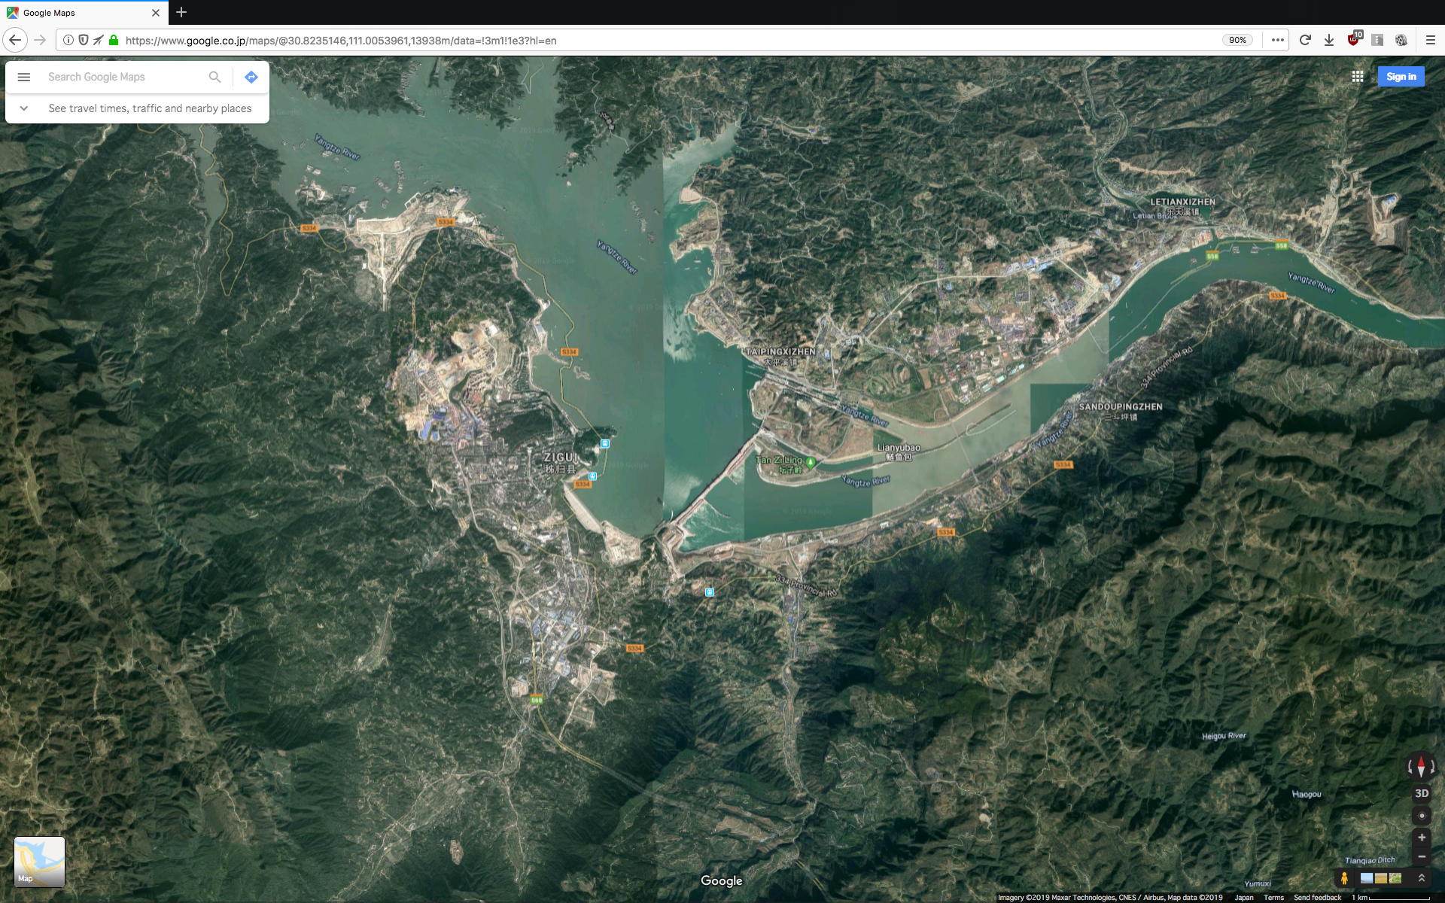The width and height of the screenshot is (1445, 903).
Task: Open the Firefox hamburger menu
Action: (1430, 40)
